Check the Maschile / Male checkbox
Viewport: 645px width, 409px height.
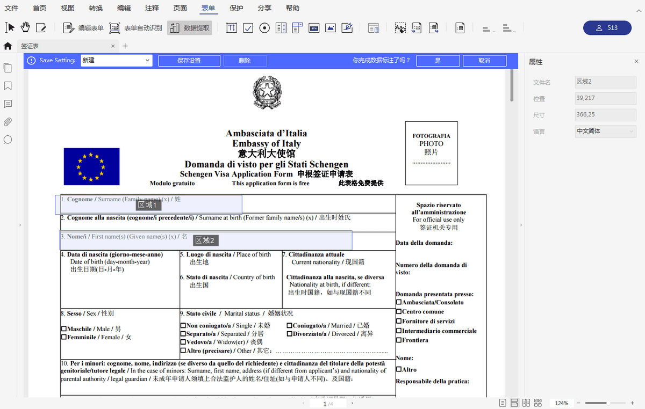click(x=64, y=328)
